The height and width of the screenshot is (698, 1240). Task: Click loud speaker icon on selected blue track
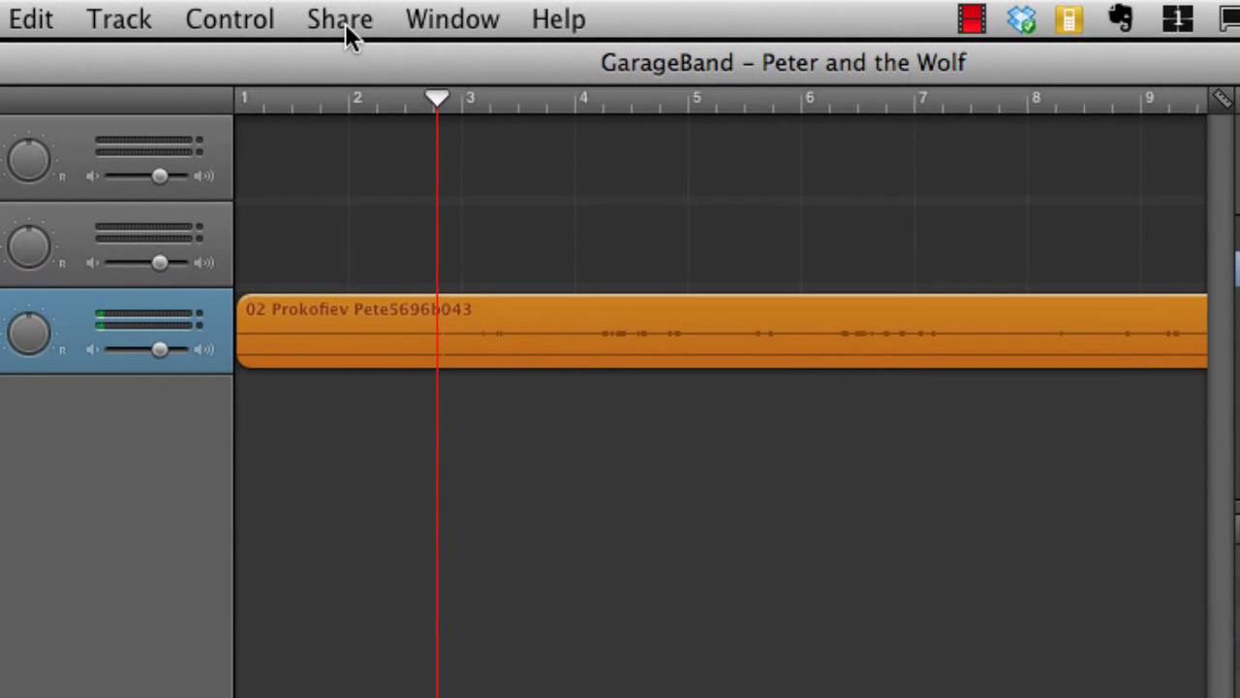coord(203,349)
